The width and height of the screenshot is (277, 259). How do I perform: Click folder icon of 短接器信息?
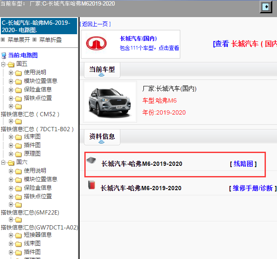[18, 235]
